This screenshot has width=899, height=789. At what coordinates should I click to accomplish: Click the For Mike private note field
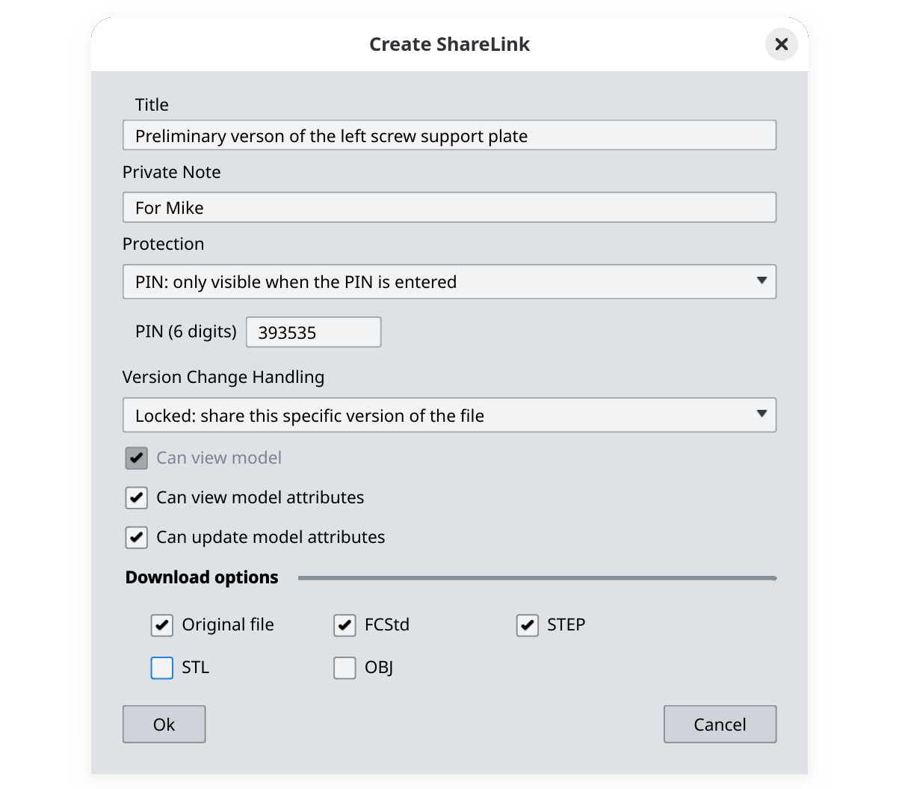[x=449, y=207]
